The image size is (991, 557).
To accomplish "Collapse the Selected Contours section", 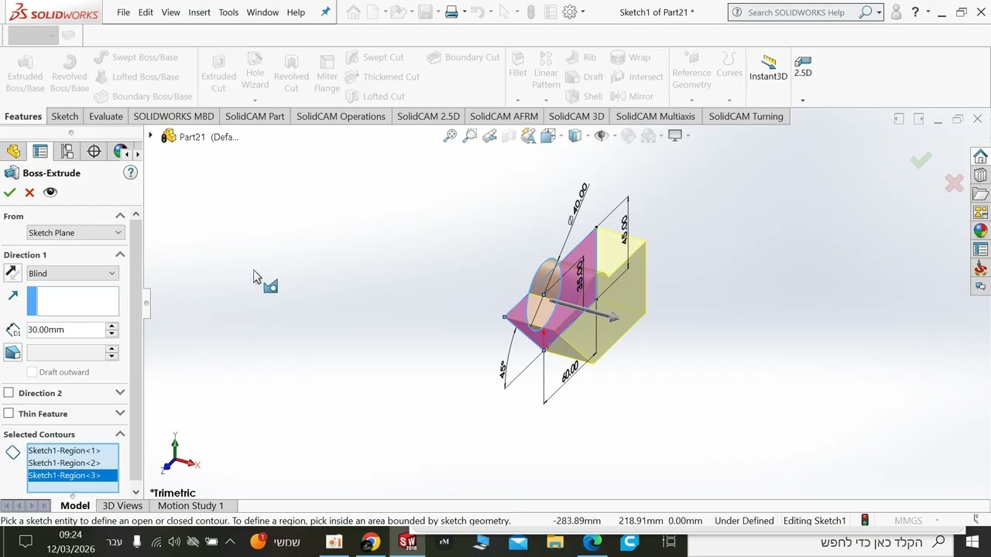I will [120, 434].
